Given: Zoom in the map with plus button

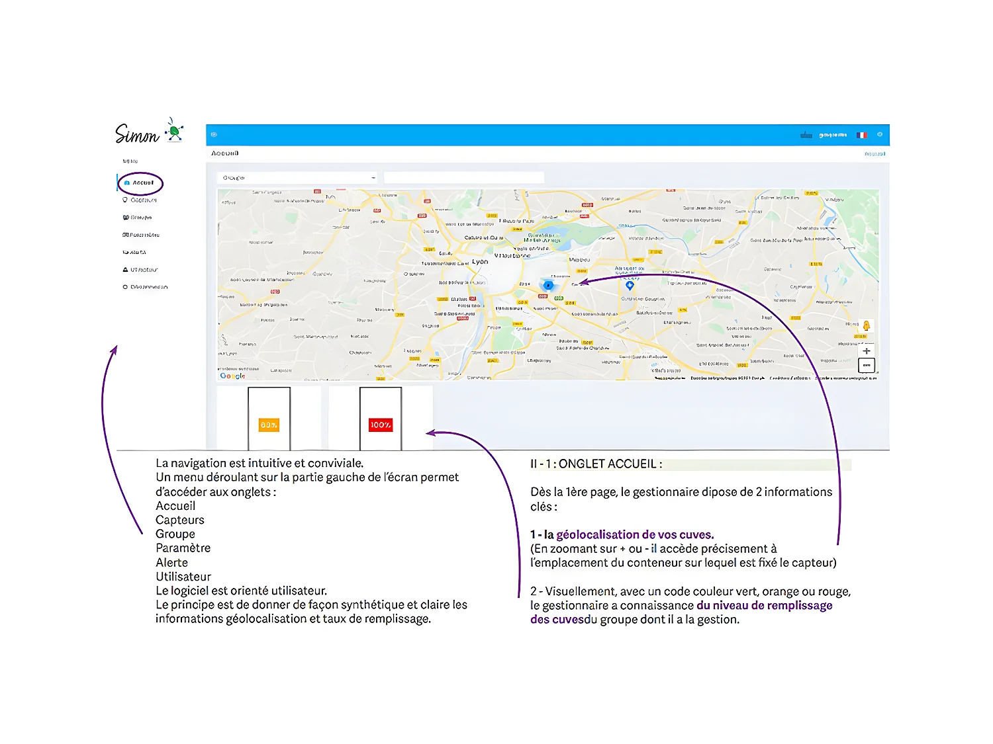Looking at the screenshot, I should (867, 351).
